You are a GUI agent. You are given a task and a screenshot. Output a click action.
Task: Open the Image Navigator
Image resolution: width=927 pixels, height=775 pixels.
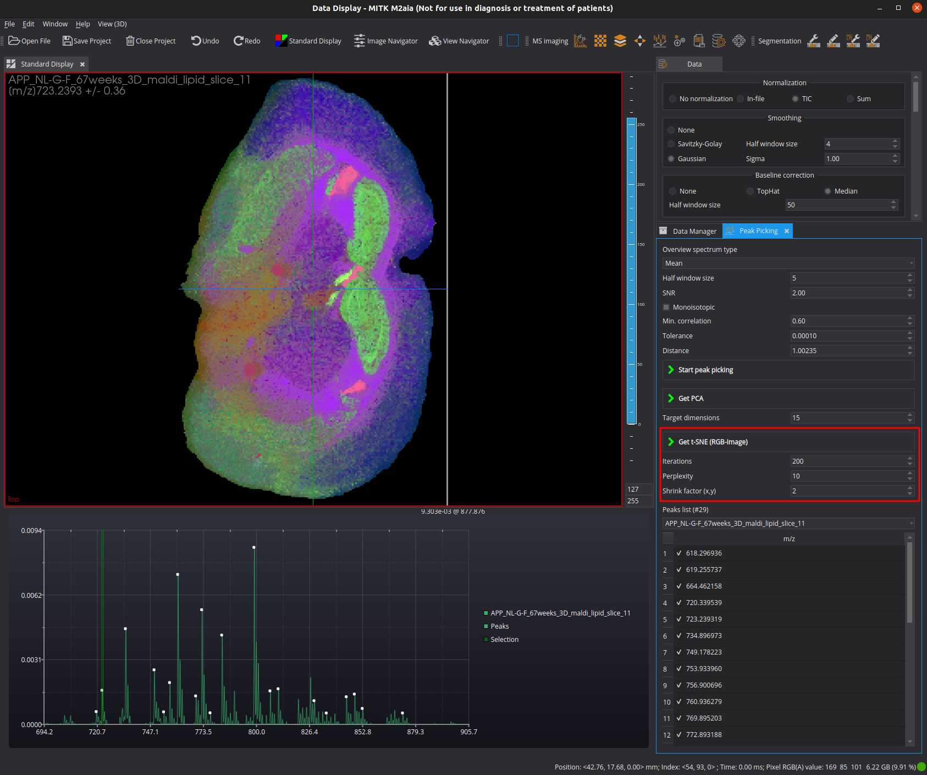(x=386, y=41)
